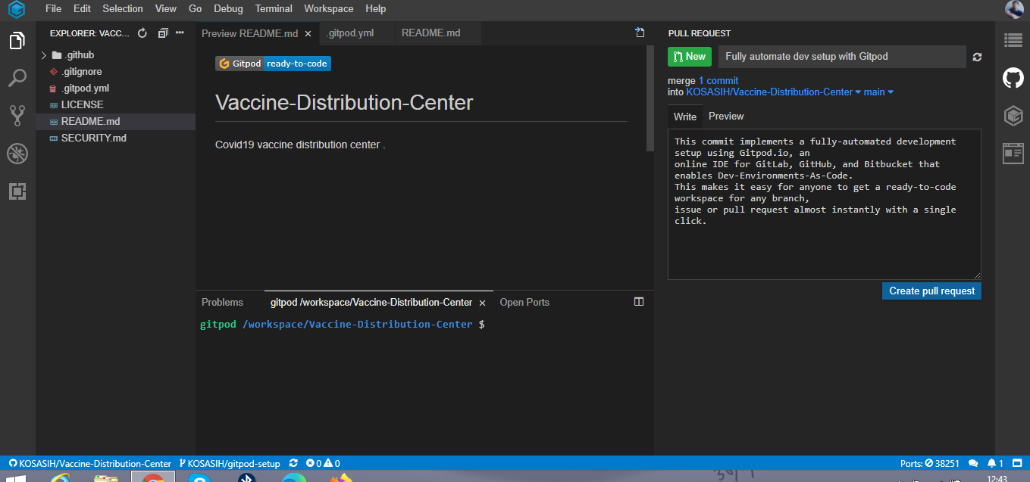The height and width of the screenshot is (482, 1030).
Task: Open the Debug view in activity bar
Action: (x=17, y=154)
